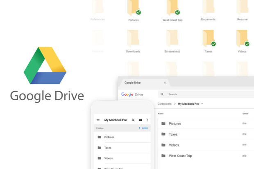Open Pictures row in the browser list
Screen dimensions: 254x169
tap(175, 124)
